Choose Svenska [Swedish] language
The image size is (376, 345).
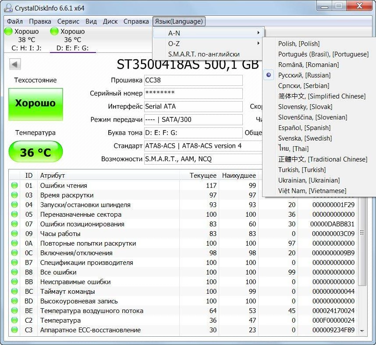319,138
